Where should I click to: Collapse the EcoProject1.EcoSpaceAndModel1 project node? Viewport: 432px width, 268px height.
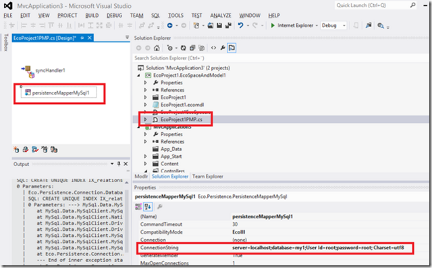point(138,75)
